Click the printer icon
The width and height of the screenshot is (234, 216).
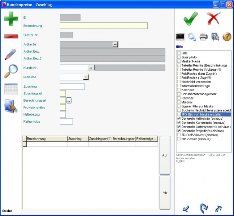click(x=203, y=36)
